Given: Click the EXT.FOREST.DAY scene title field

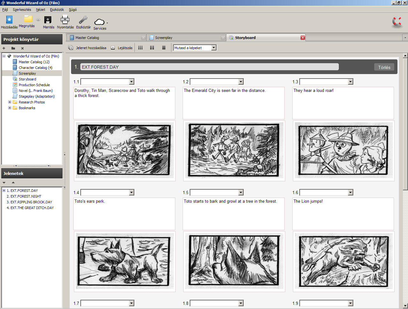Looking at the screenshot, I should 209,67.
